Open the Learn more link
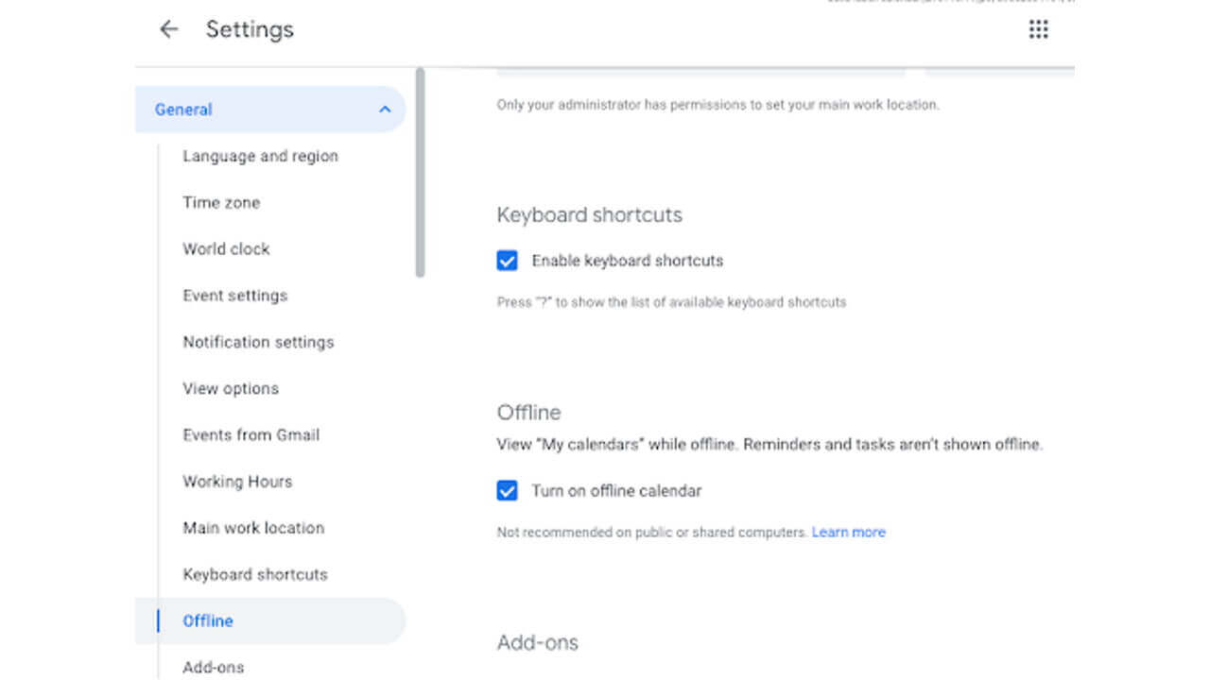Image resolution: width=1210 pixels, height=680 pixels. [848, 532]
